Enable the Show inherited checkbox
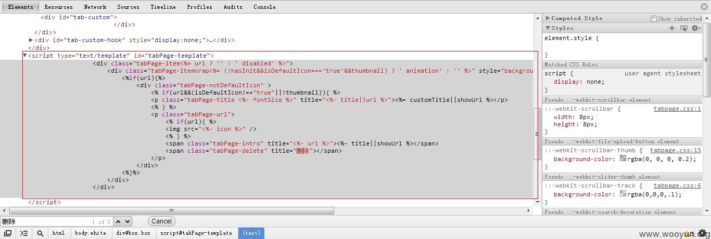This screenshot has height=239, width=711. (654, 19)
